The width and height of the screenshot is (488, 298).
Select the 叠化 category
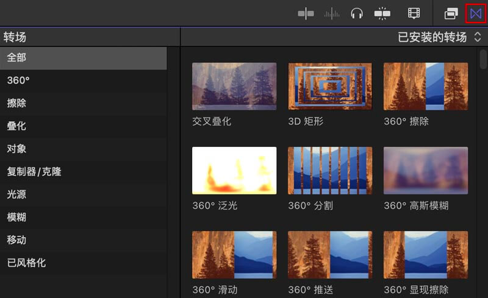pyautogui.click(x=84, y=126)
